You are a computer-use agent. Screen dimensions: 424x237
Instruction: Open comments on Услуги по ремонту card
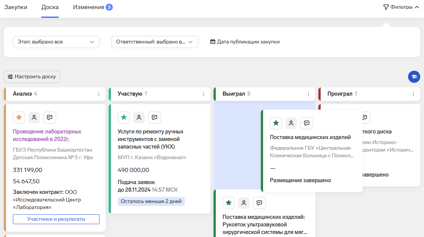click(x=154, y=118)
